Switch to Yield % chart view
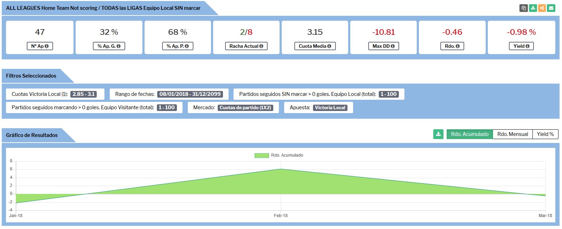 [545, 134]
